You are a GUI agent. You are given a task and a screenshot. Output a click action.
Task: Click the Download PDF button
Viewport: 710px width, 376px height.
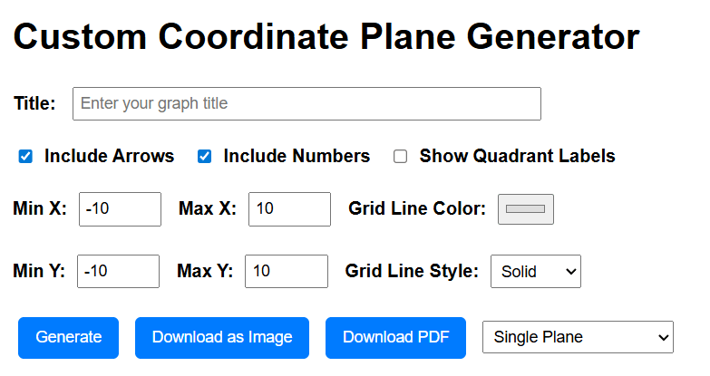point(395,338)
